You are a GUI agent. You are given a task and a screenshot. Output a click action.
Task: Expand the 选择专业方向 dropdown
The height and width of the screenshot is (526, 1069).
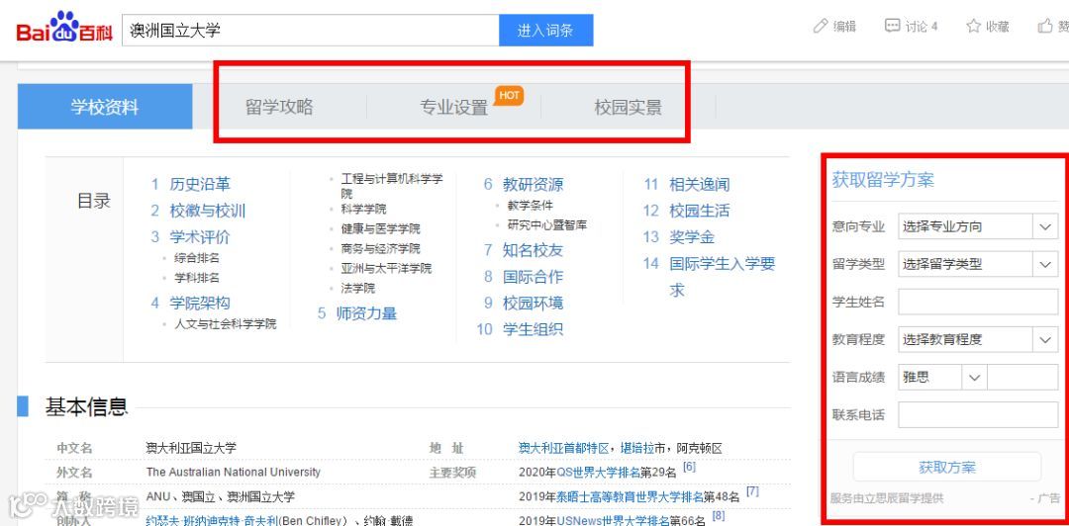pos(978,226)
